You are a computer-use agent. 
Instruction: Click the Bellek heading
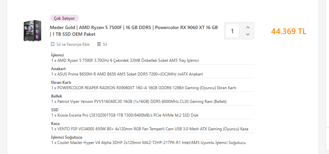[57, 96]
